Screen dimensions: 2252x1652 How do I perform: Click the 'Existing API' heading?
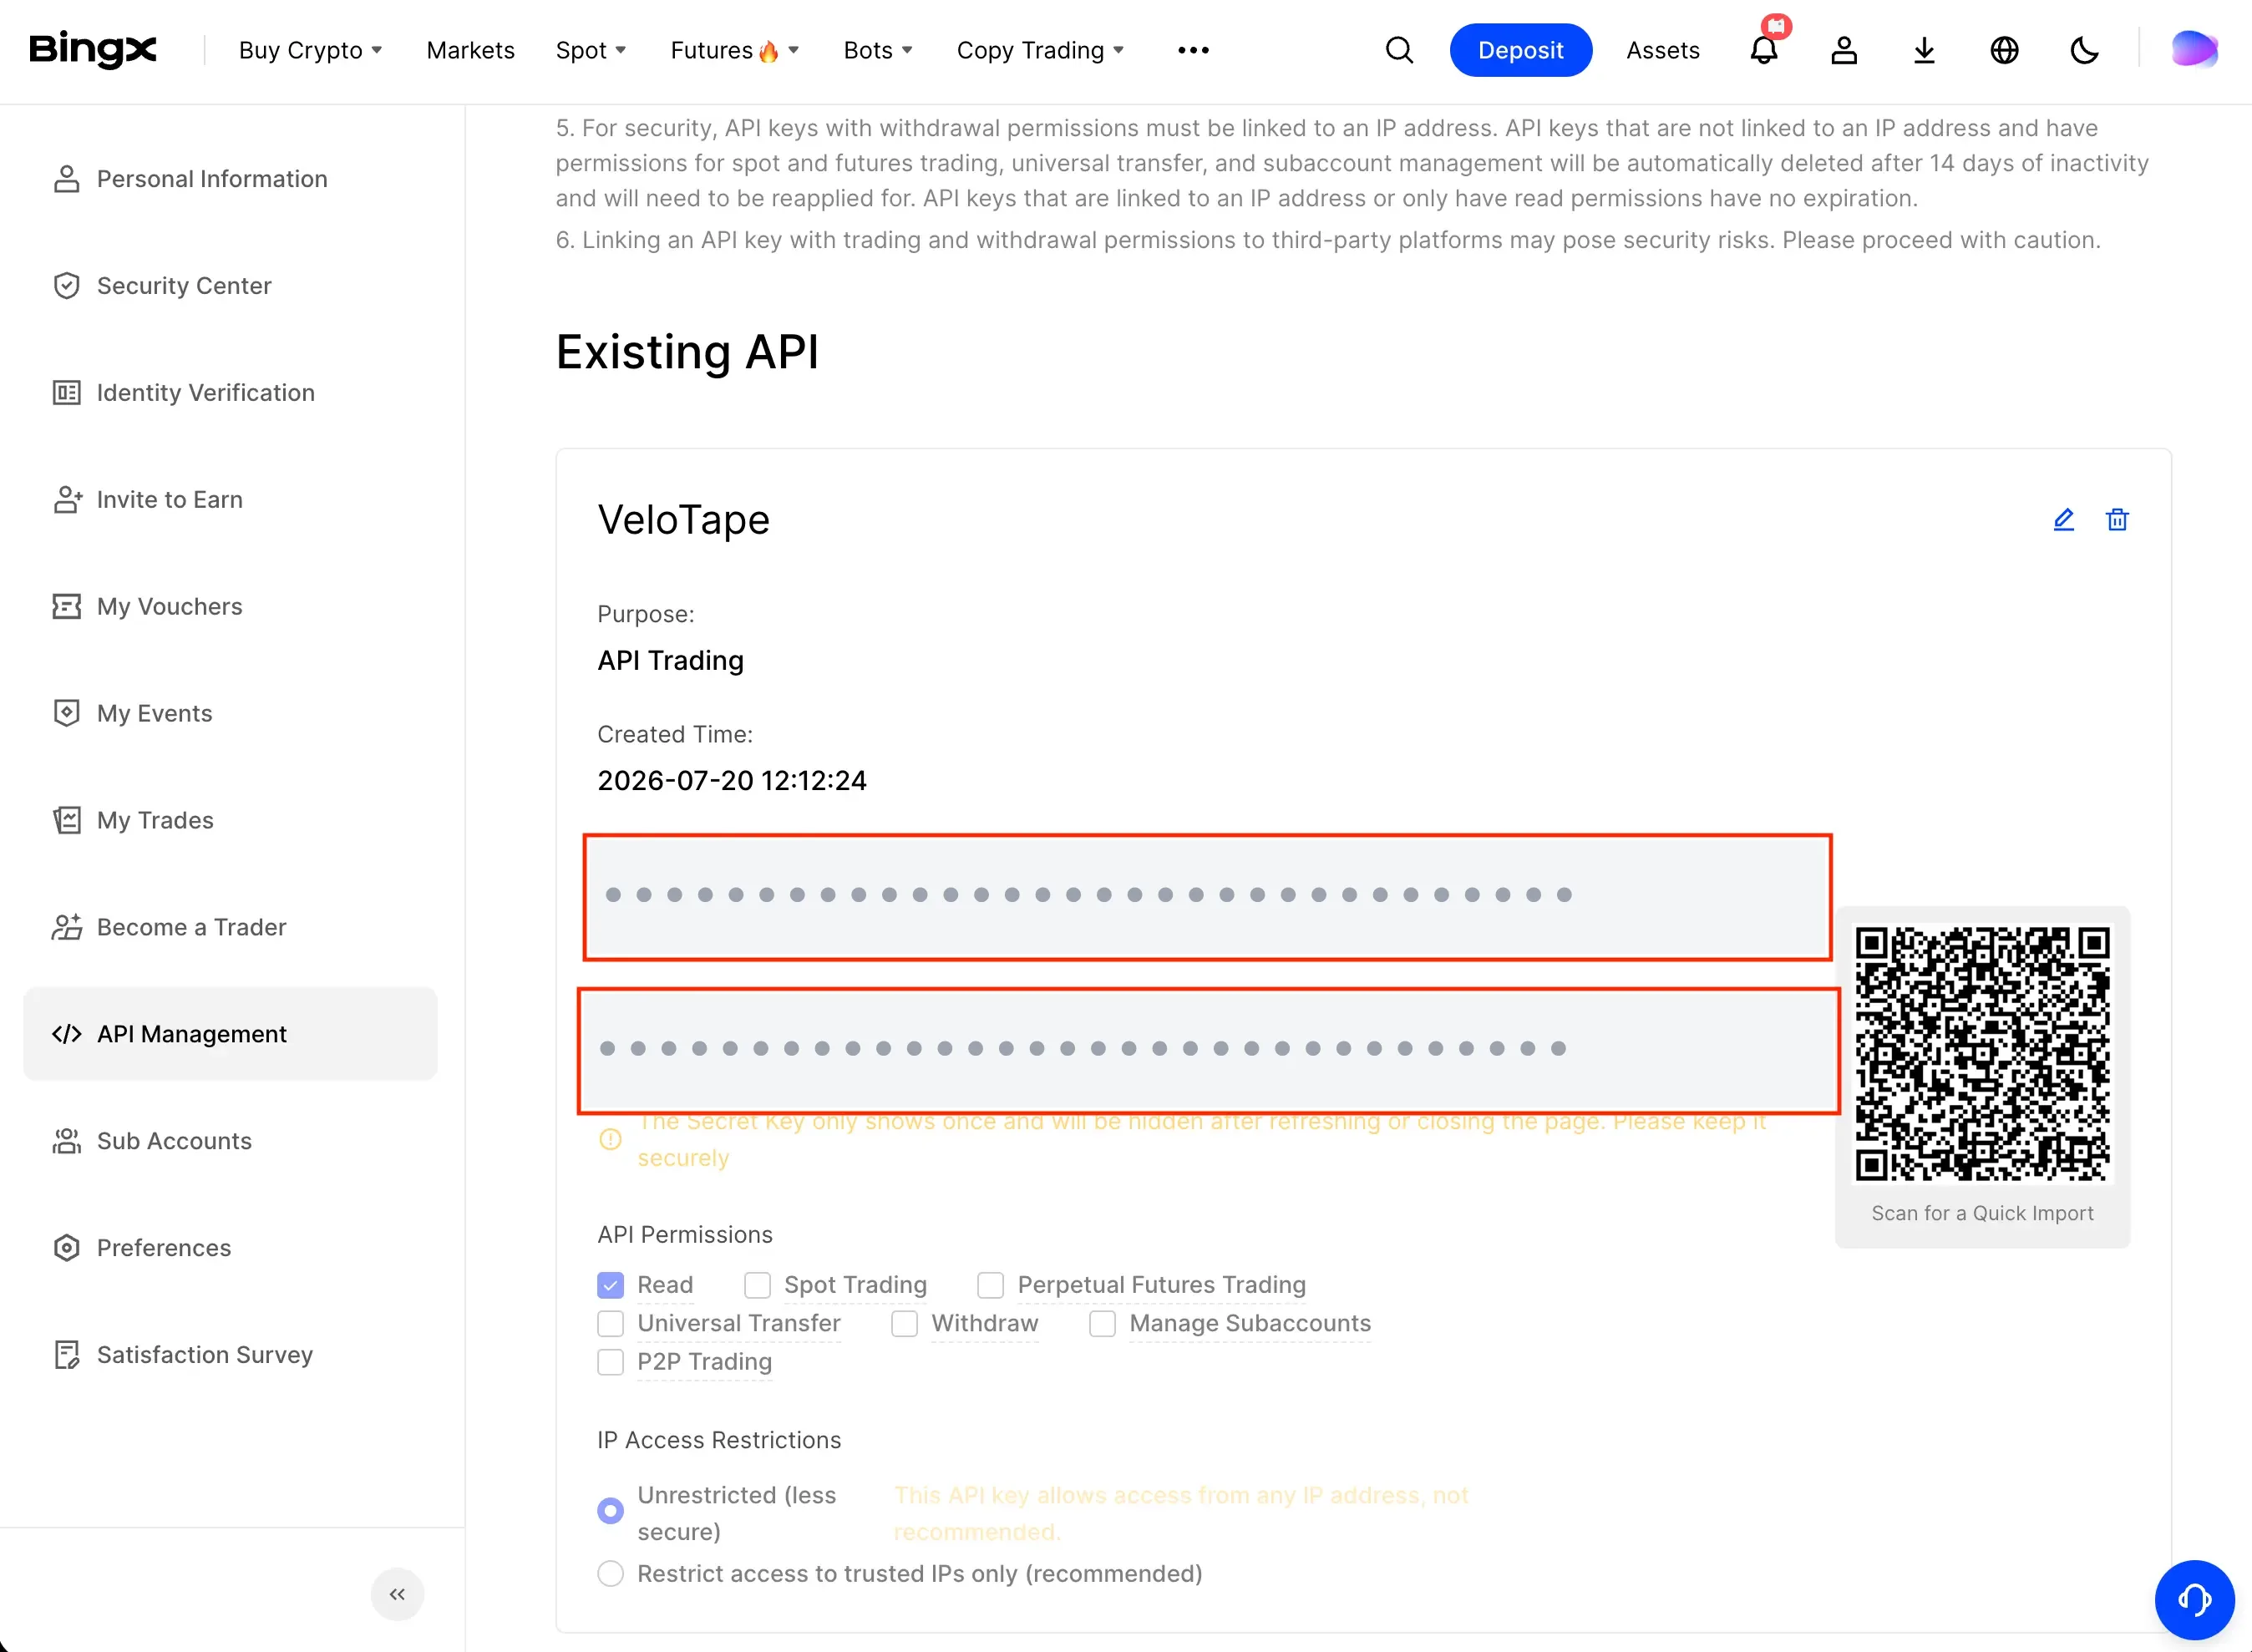pos(687,352)
